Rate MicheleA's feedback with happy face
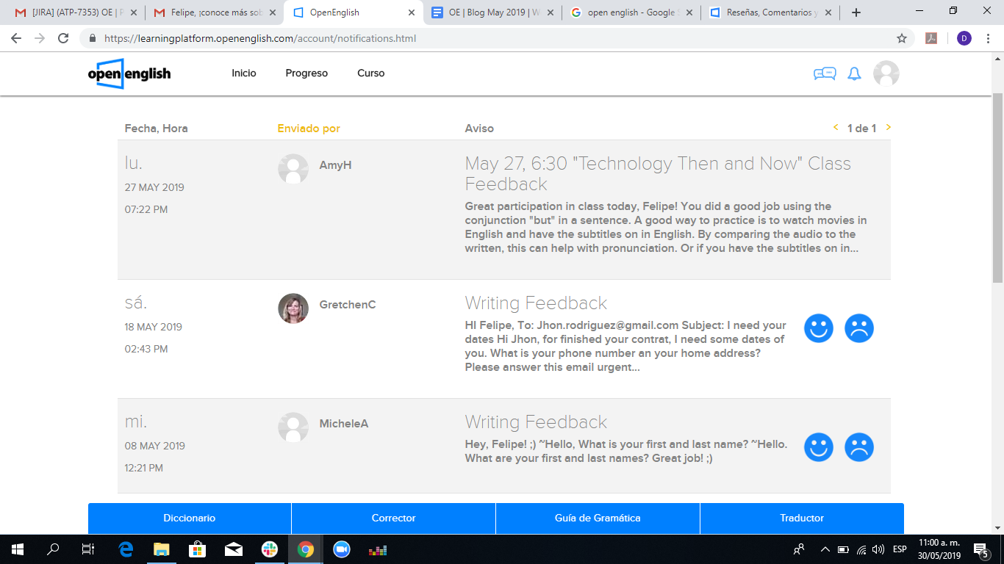Image resolution: width=1004 pixels, height=564 pixels. click(x=818, y=446)
